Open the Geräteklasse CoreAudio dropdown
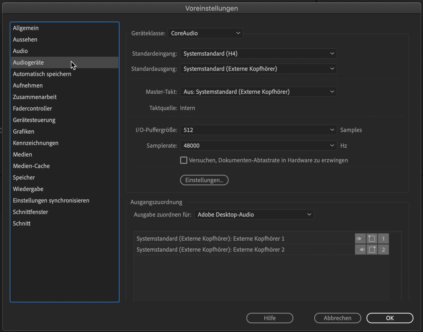 tap(205, 33)
